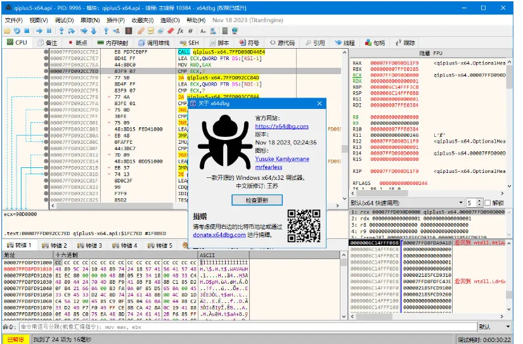This screenshot has height=344, width=523.
Task: Toggle breakpoint bullet at 00007FFD092CC7ED
Action: coord(46,71)
